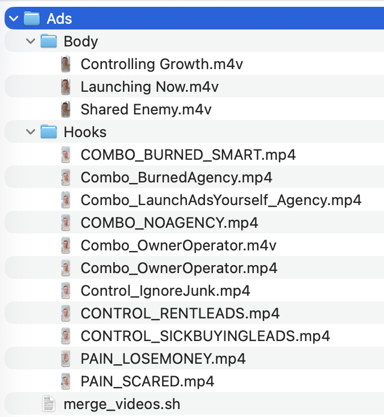The height and width of the screenshot is (417, 384).
Task: Select the file name PAIN_SCARED.mp4
Action: (x=147, y=382)
